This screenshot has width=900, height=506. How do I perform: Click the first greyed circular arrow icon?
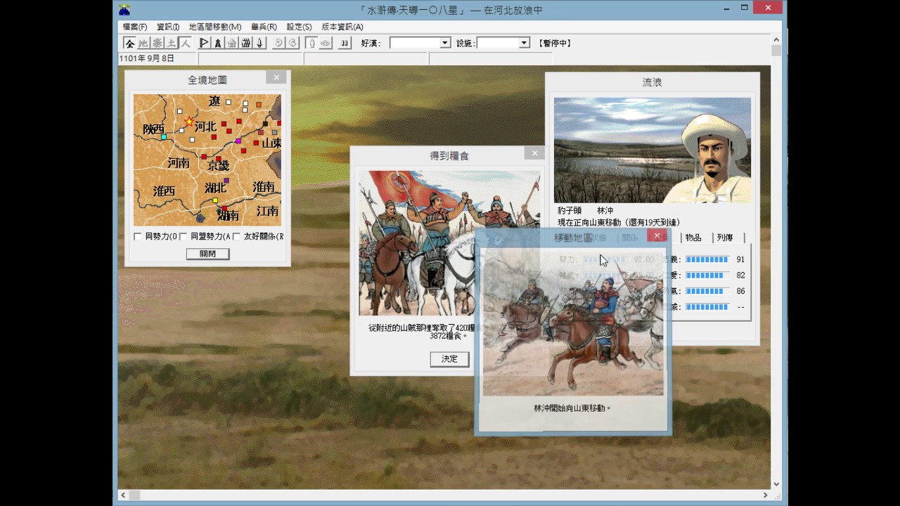coord(279,43)
